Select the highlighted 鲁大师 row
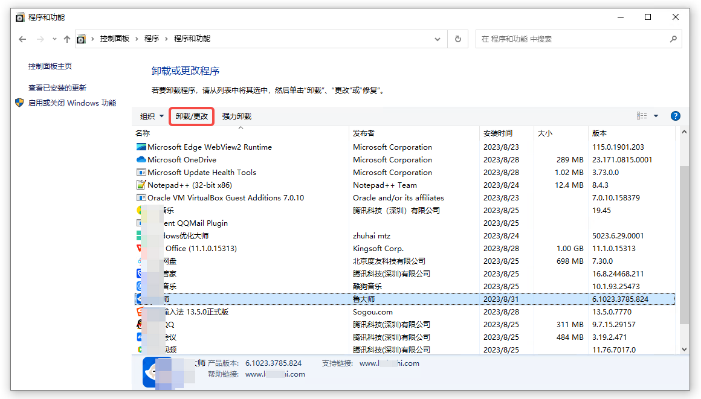The height and width of the screenshot is (399, 701). [x=405, y=299]
